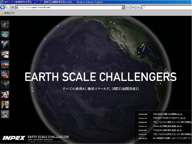Image resolution: width=192 pixels, height=144 pixels.
Task: Click the browser Back arrow button
Action: [3, 8]
